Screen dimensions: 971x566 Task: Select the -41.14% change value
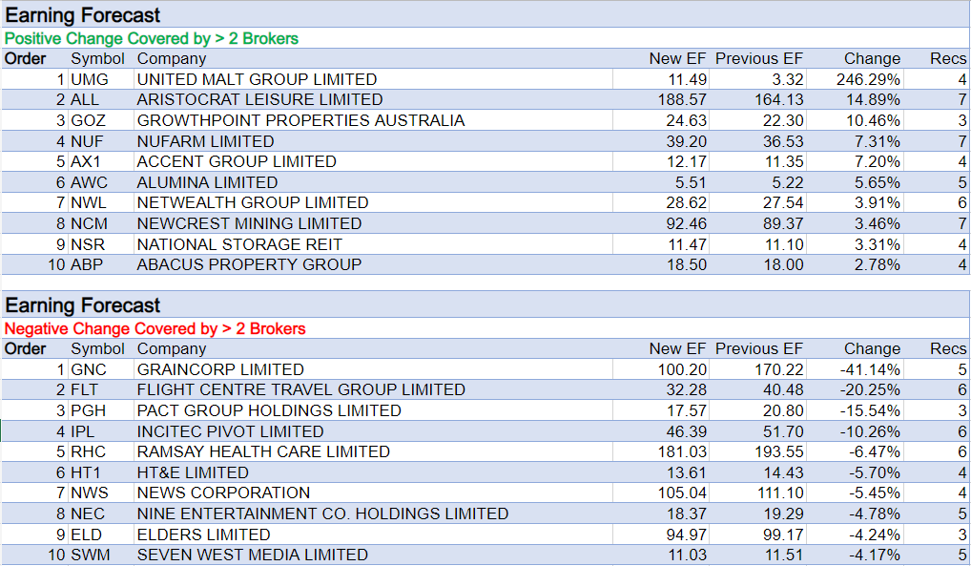coord(870,369)
